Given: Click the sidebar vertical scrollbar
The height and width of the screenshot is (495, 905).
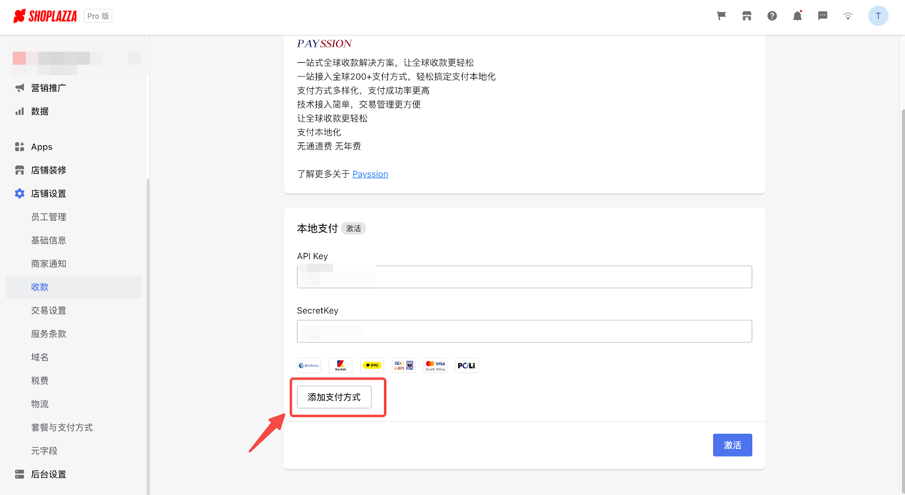Looking at the screenshot, I should click(148, 337).
